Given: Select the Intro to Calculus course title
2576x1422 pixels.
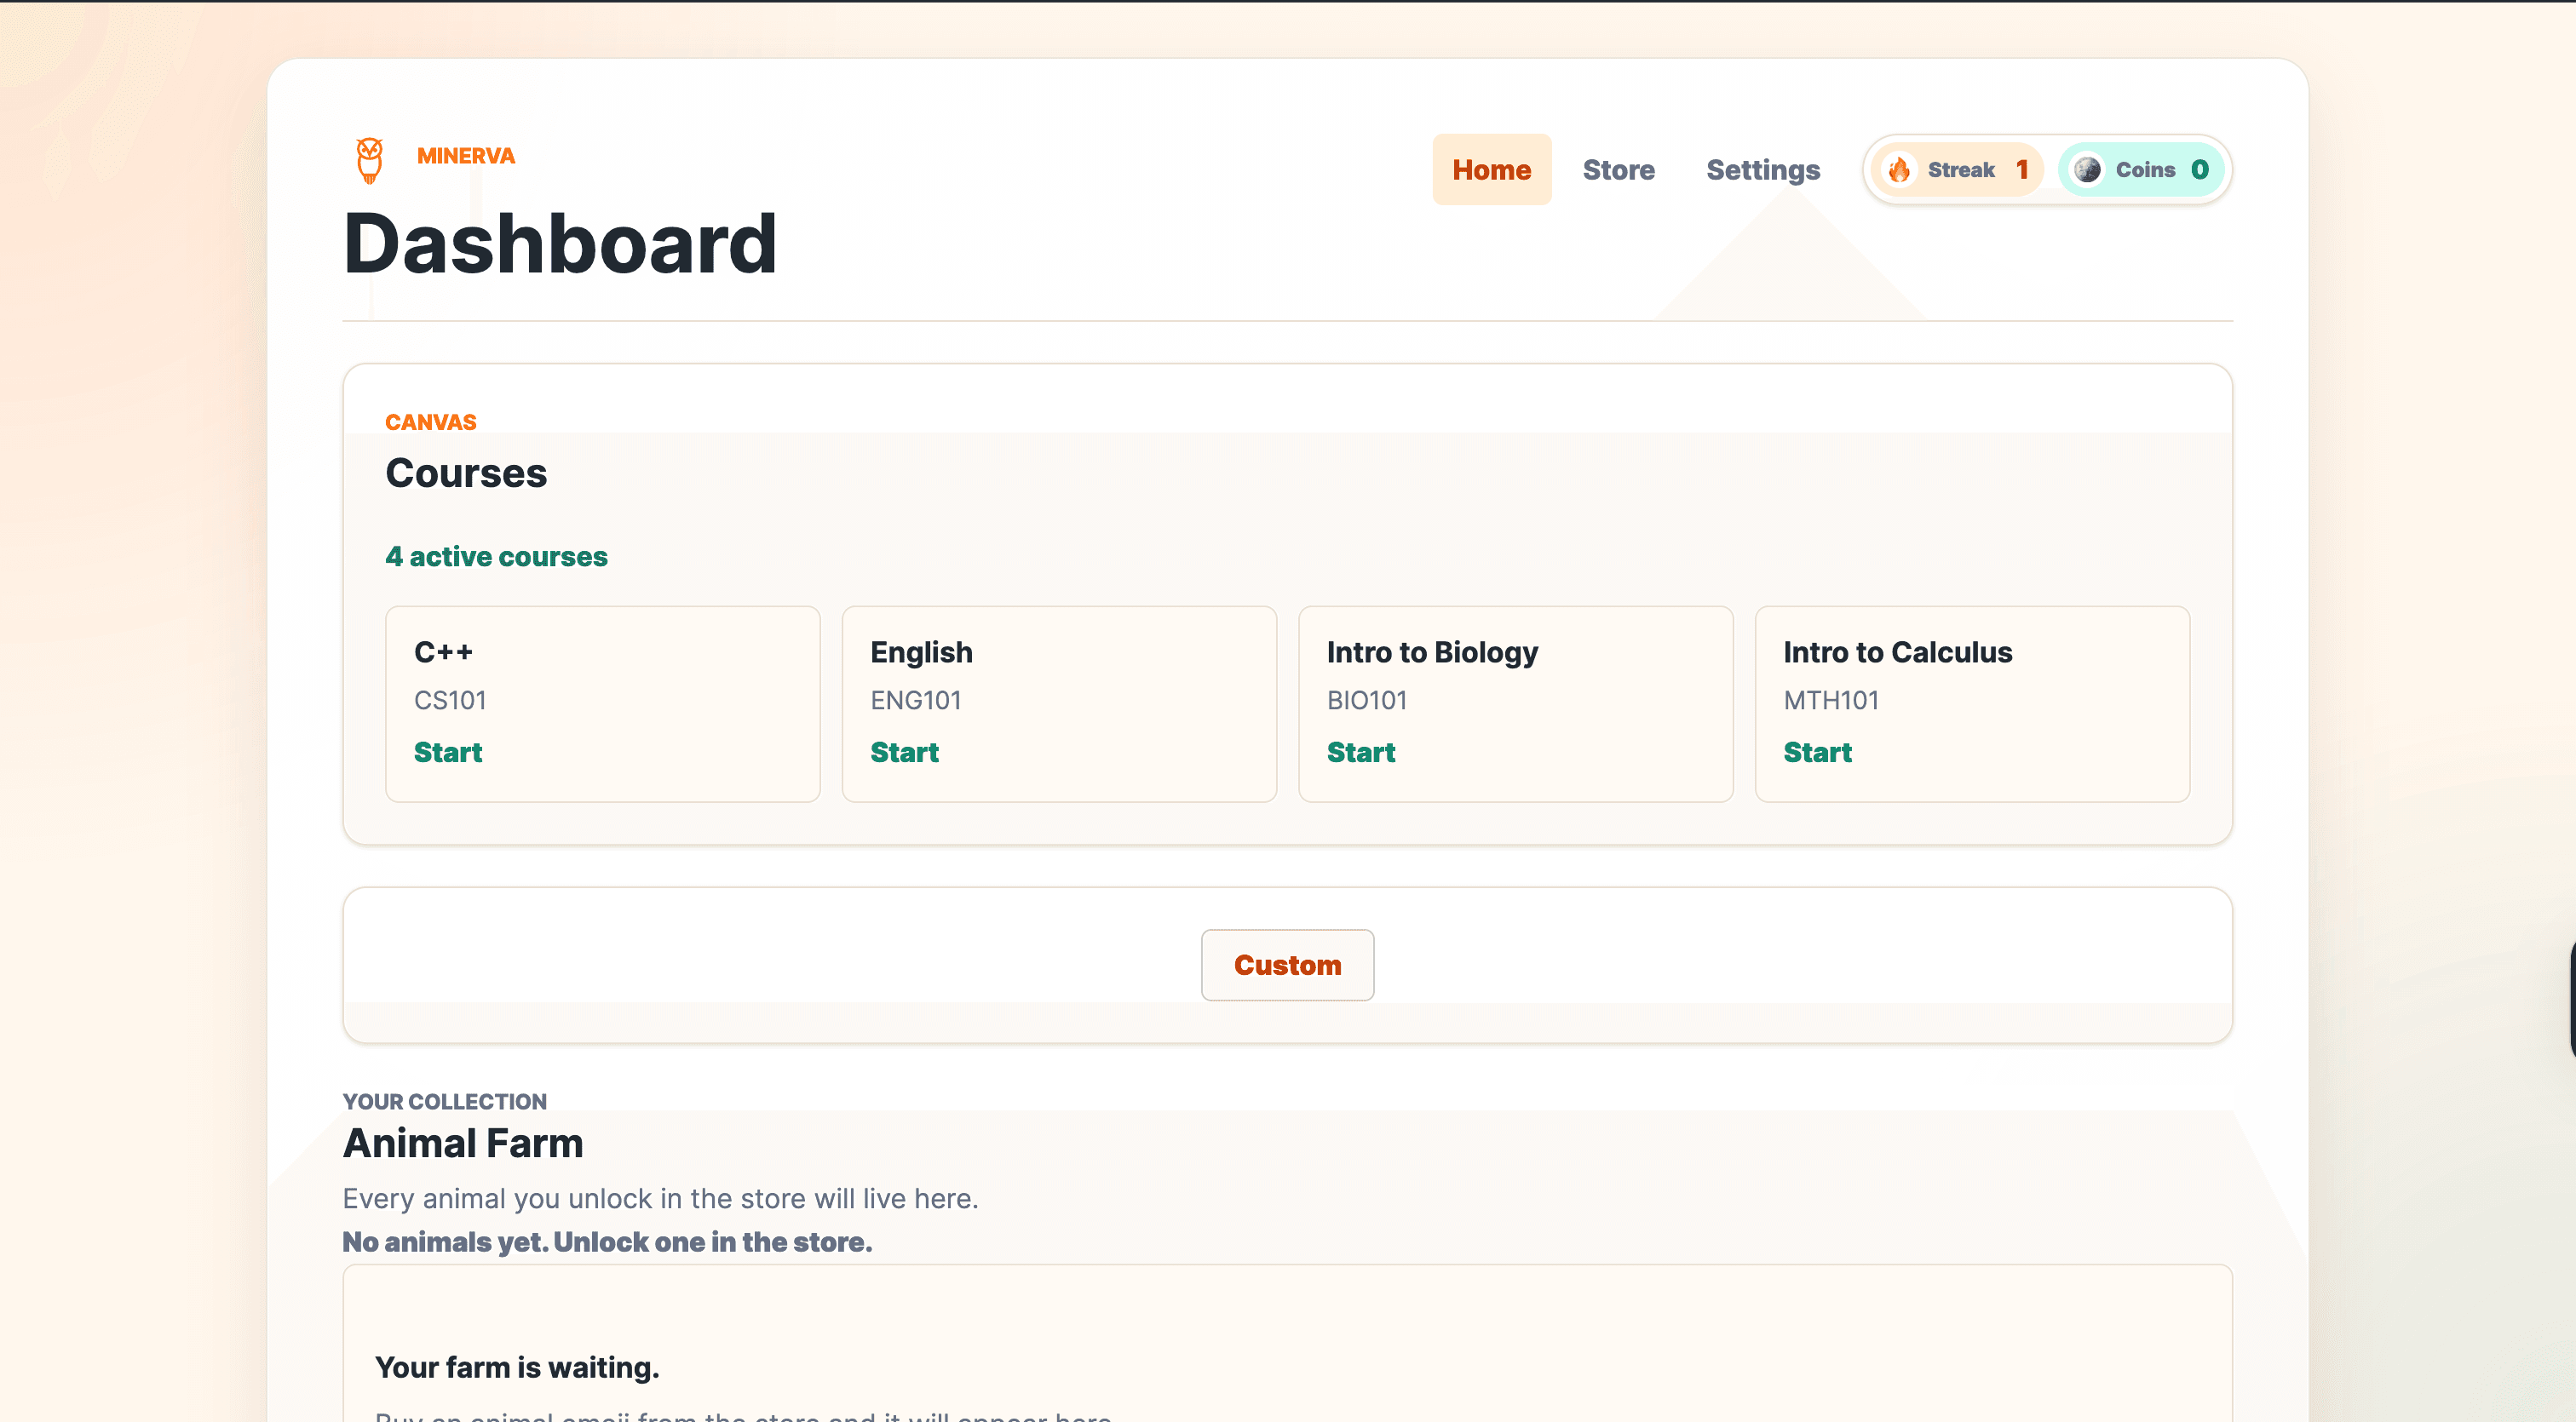Looking at the screenshot, I should point(1897,652).
